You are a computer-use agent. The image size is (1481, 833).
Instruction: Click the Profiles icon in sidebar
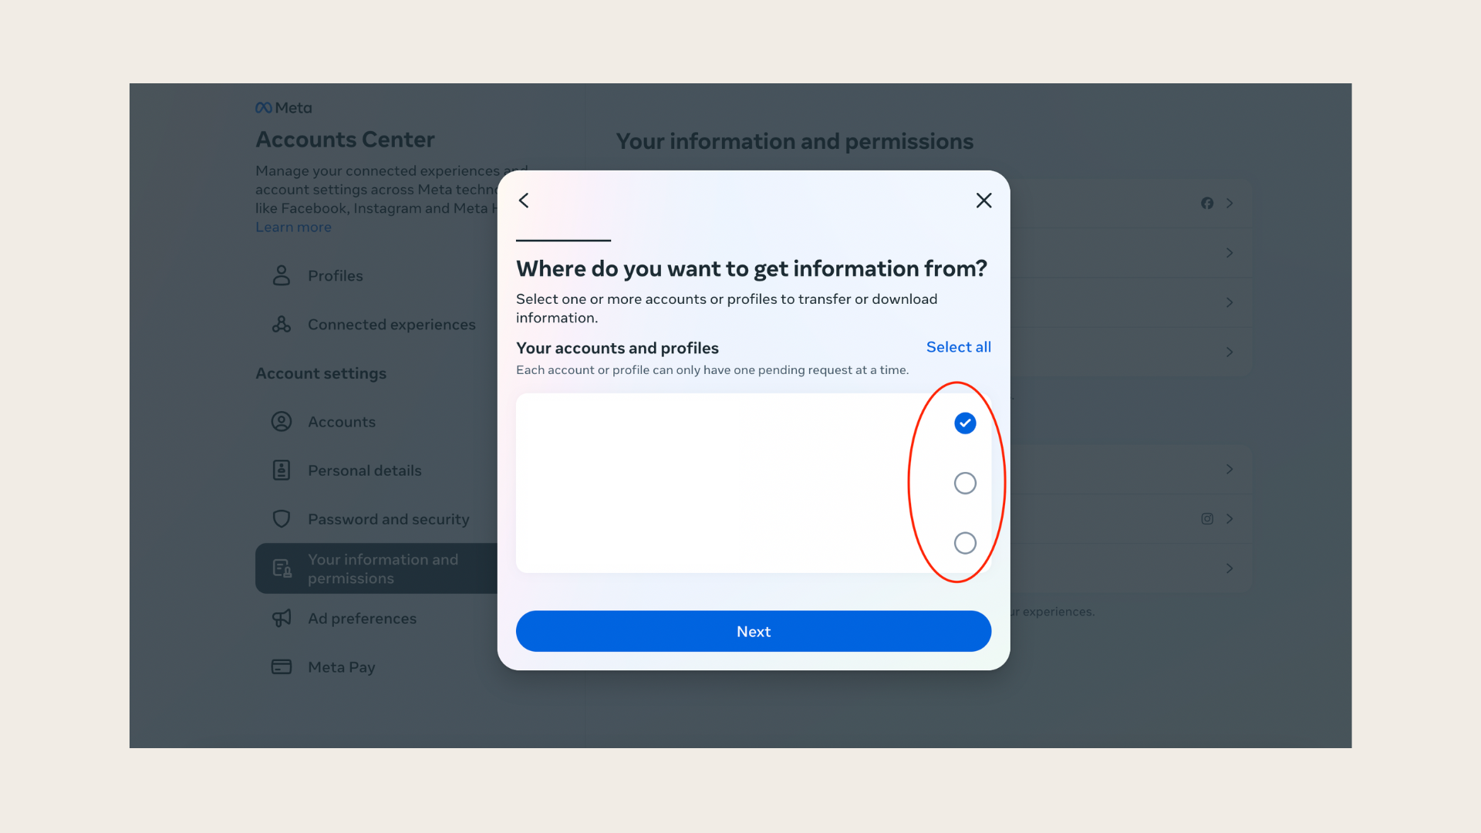coord(280,275)
